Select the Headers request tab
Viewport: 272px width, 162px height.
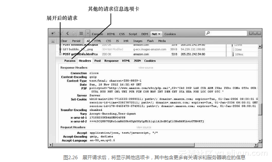point(85,61)
